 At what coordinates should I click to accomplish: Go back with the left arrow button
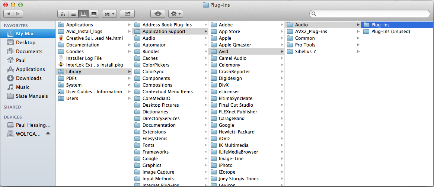(8, 13)
